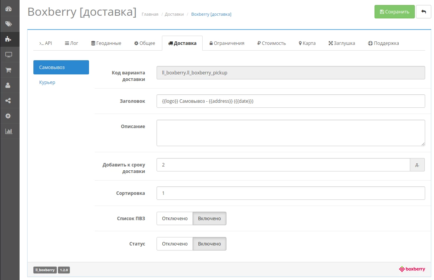Select Самовывоз delivery variant

(61, 67)
